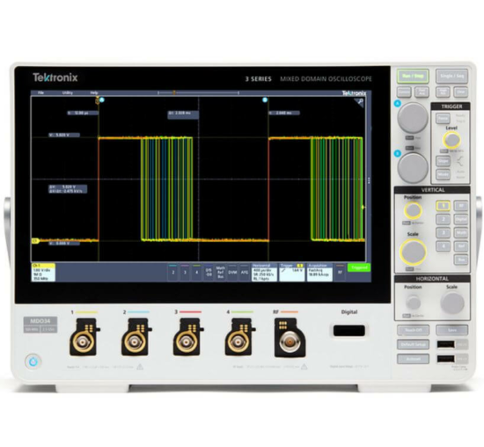Tap the on-screen RF button
The width and height of the screenshot is (484, 447).
point(340,273)
